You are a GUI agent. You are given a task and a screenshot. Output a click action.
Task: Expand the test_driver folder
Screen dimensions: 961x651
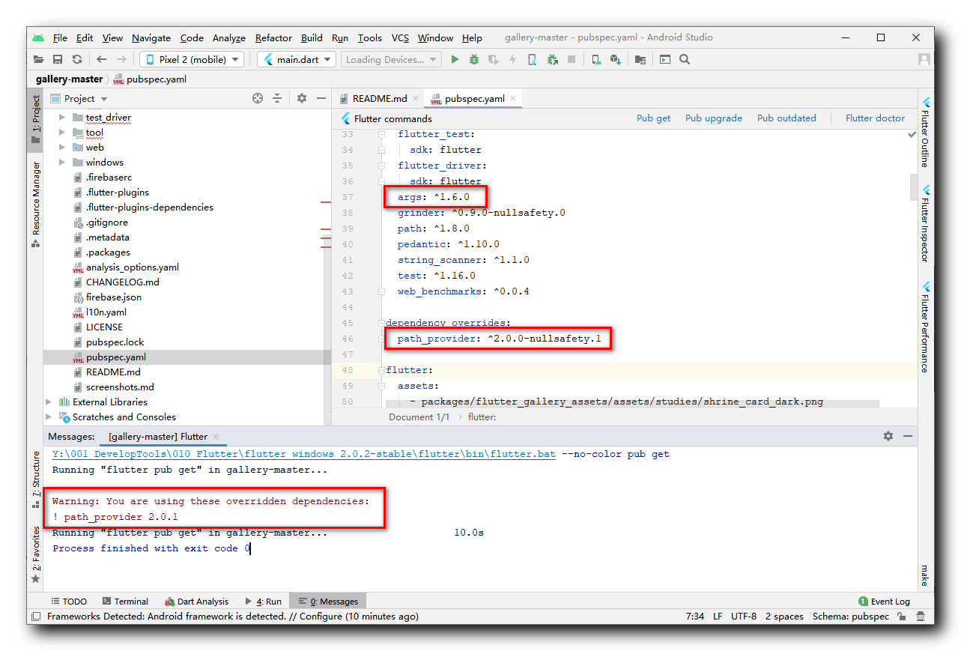pos(62,118)
